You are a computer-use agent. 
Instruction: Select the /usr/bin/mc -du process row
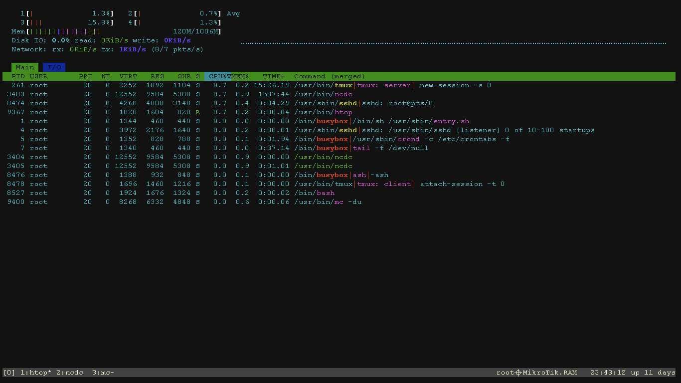339,202
